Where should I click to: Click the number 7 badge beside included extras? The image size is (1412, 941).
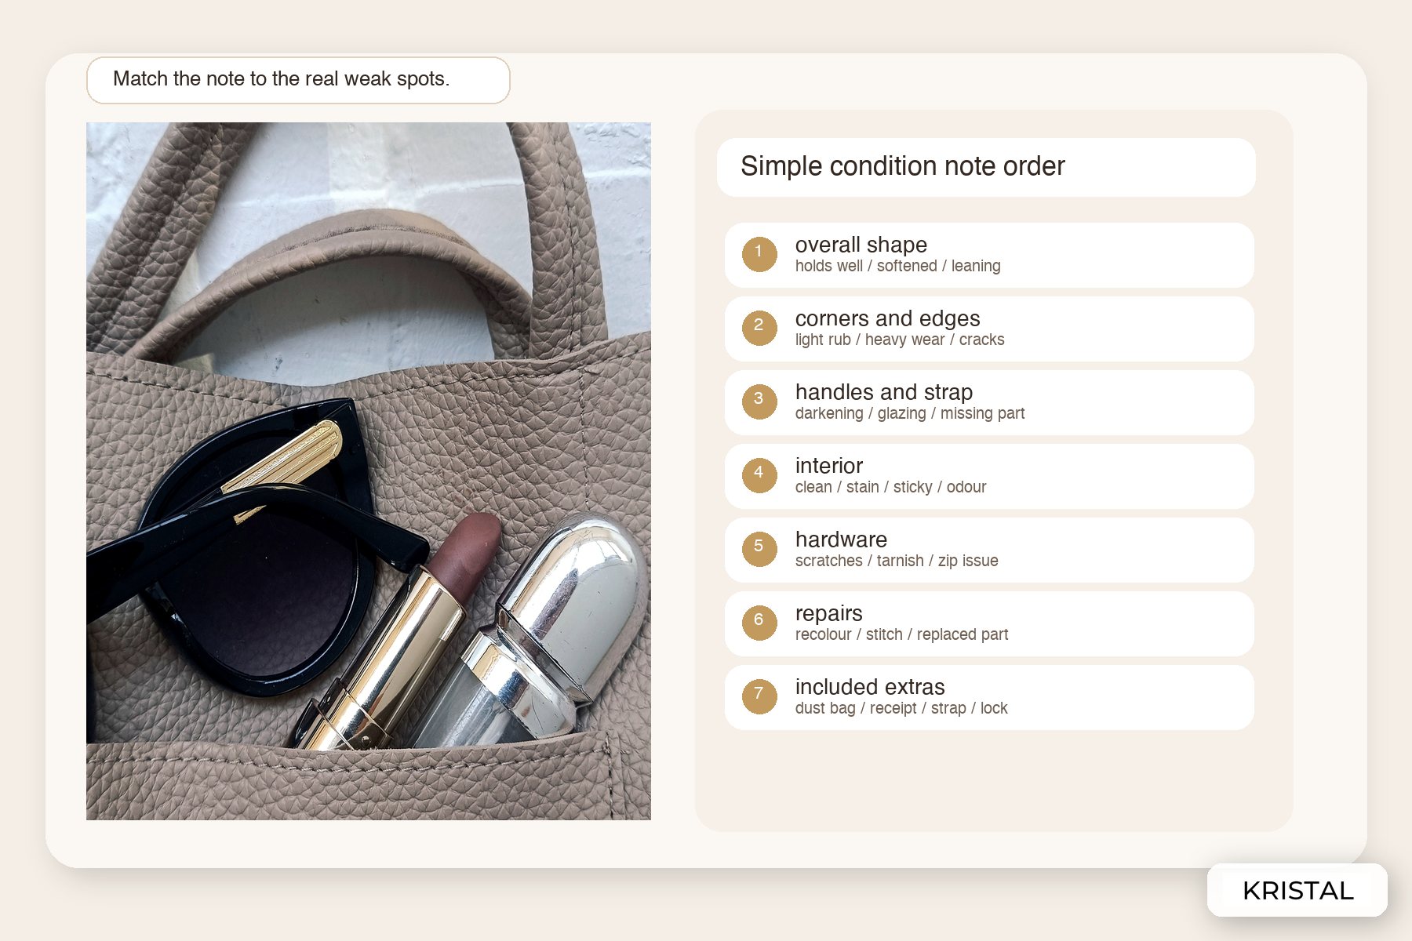click(x=759, y=696)
